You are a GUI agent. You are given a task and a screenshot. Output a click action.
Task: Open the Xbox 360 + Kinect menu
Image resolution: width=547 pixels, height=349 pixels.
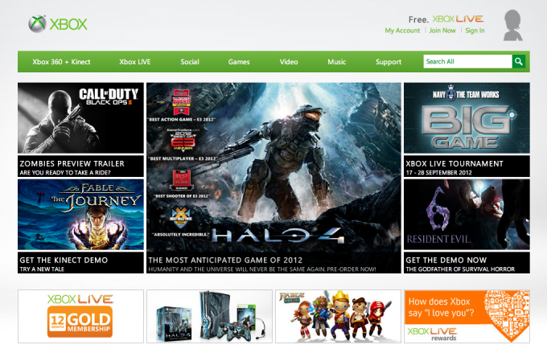61,62
